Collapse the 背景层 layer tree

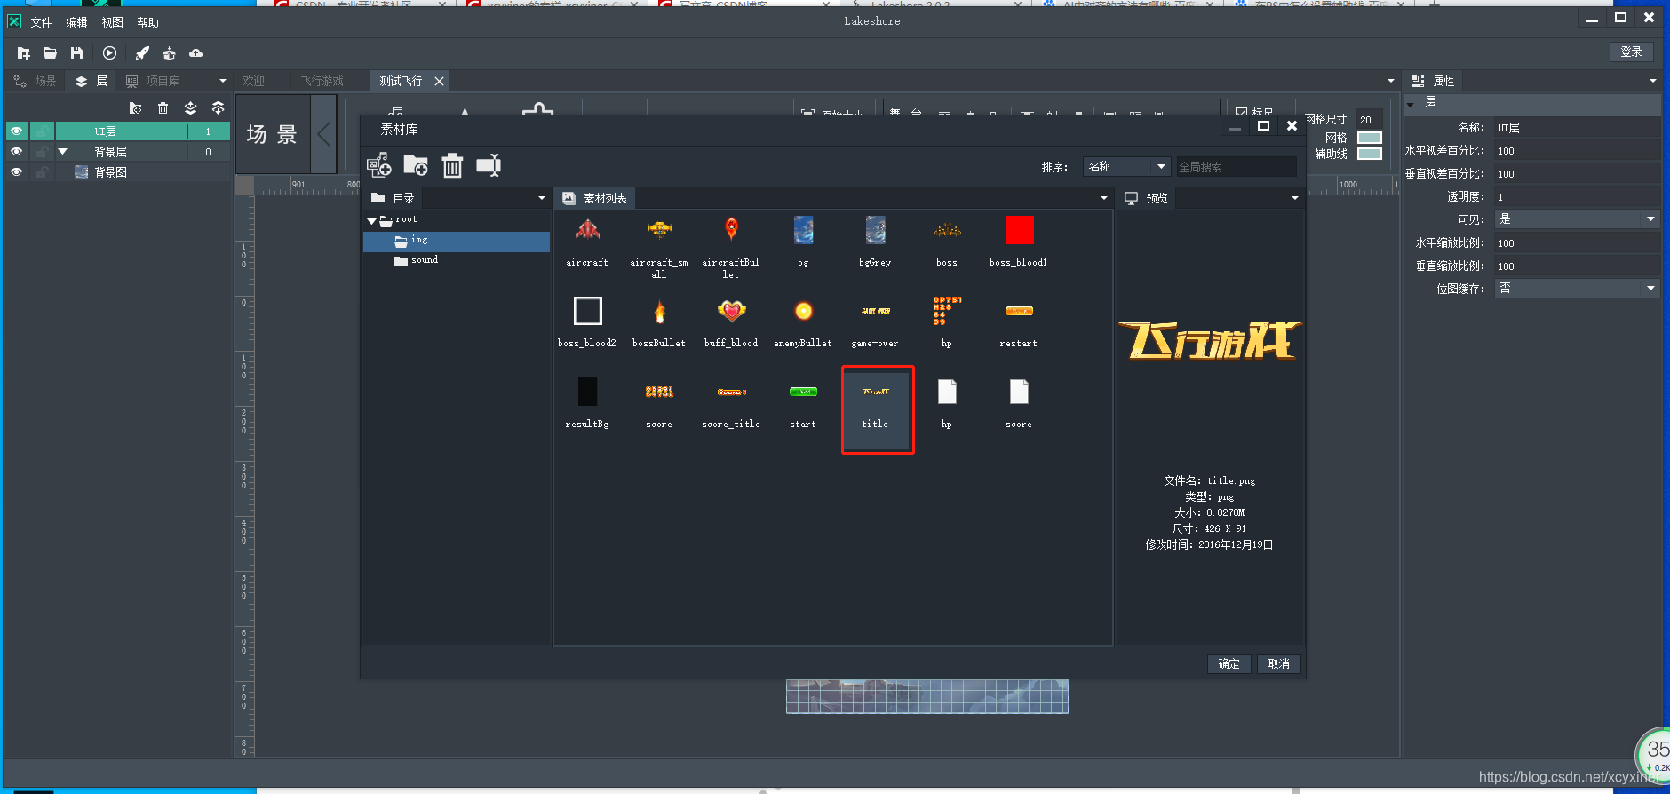click(63, 152)
